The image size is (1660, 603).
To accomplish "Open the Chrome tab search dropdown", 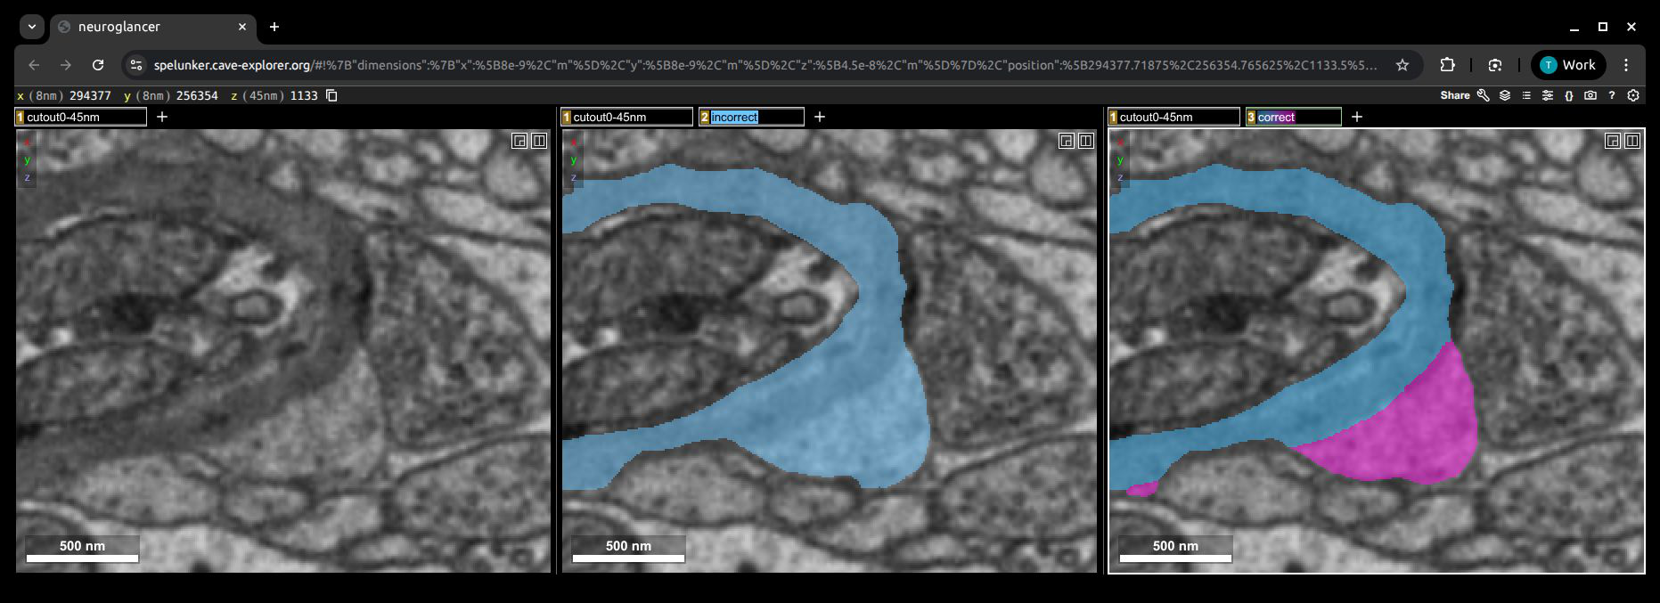I will pos(32,27).
